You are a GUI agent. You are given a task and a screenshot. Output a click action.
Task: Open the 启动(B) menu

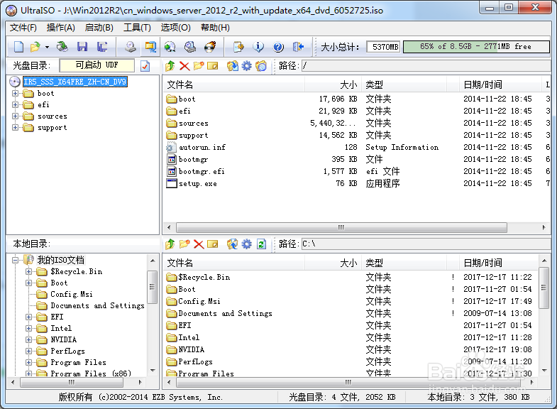[x=99, y=28]
